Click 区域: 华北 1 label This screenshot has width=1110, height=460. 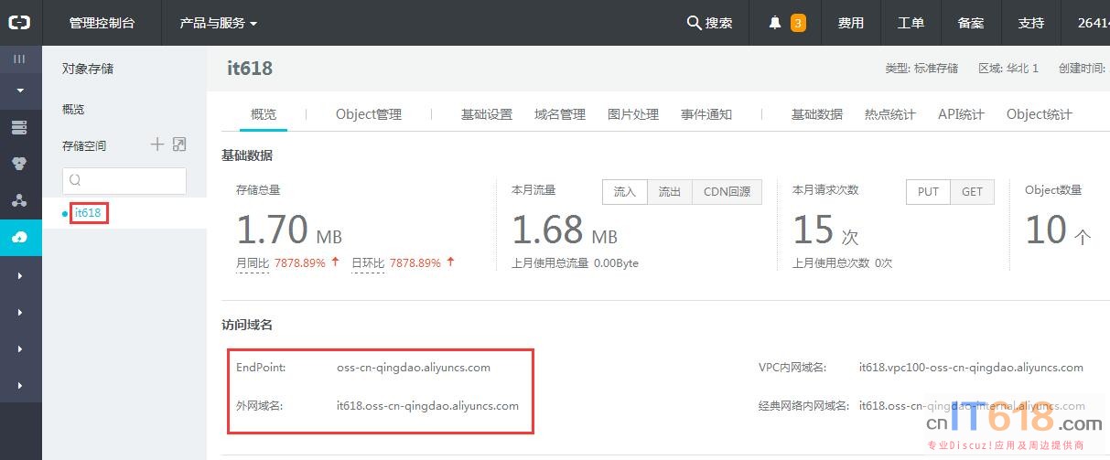1008,69
